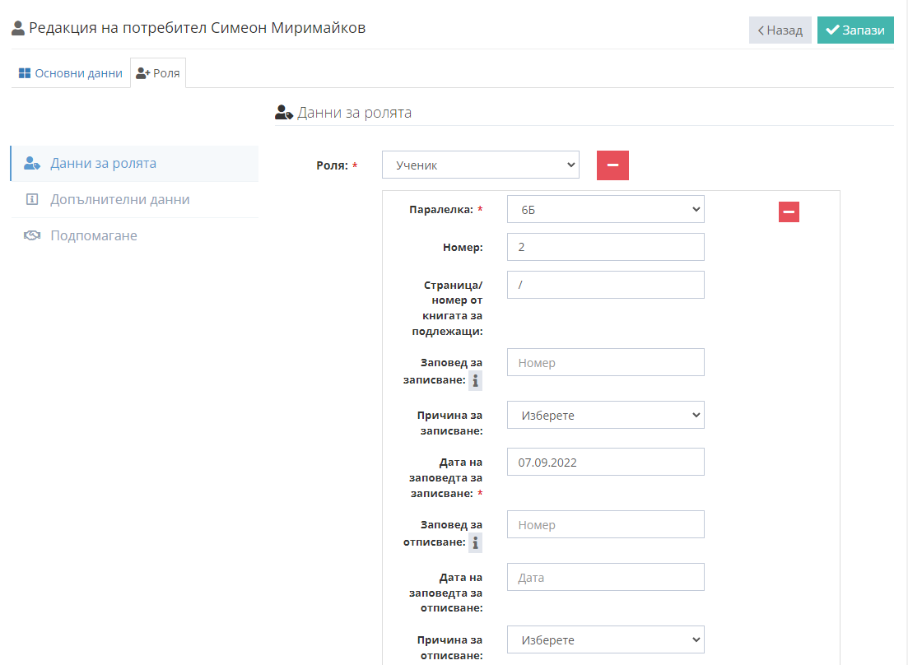Click the Страница/номер от книгата field
Image resolution: width=908 pixels, height=665 pixels.
click(x=606, y=285)
